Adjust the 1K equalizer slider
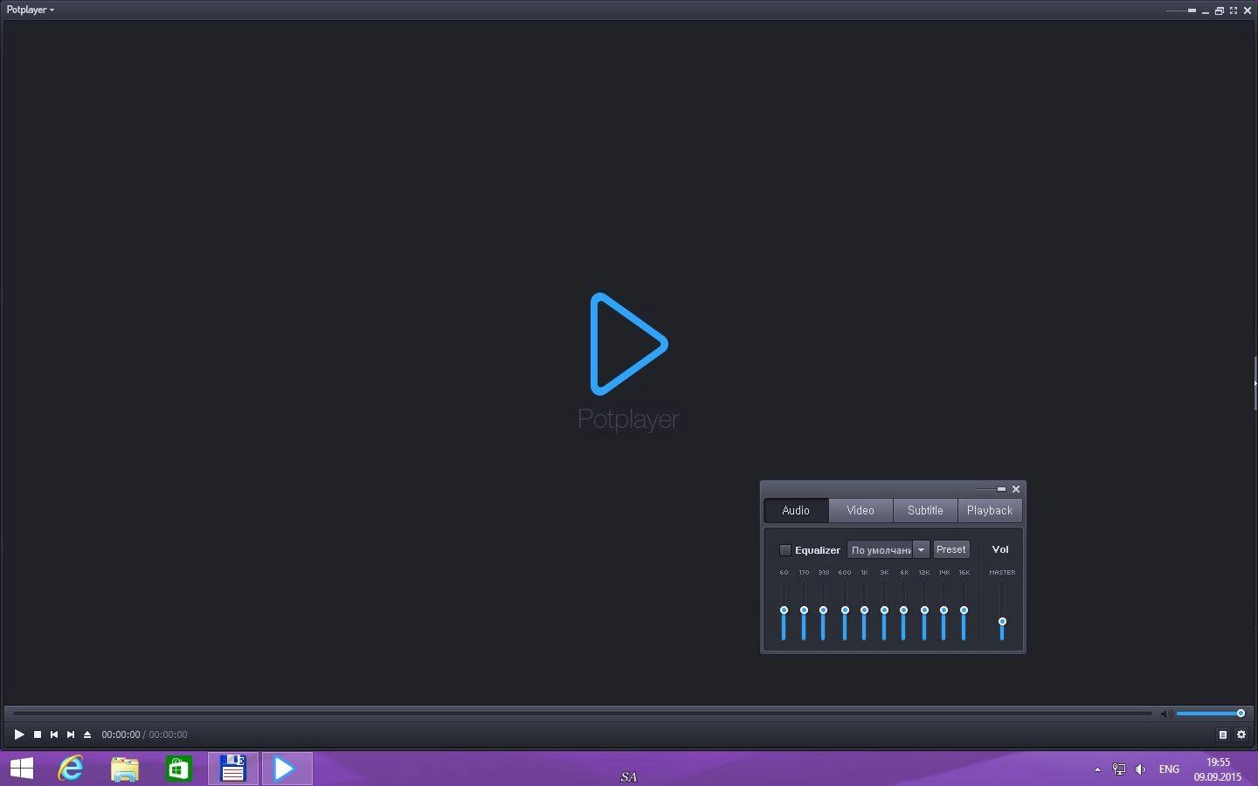Image resolution: width=1258 pixels, height=786 pixels. click(x=864, y=610)
